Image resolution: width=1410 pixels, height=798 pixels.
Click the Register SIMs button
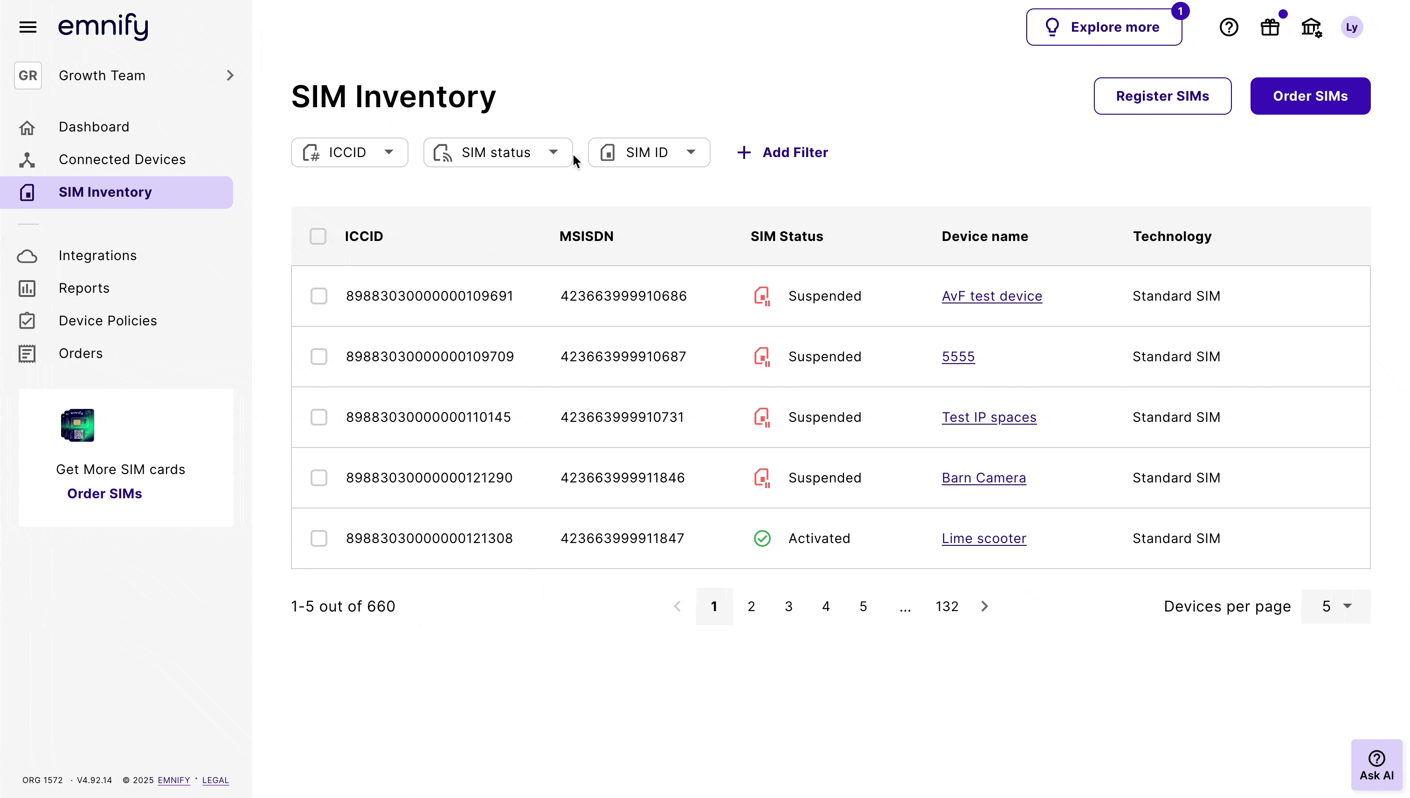(1161, 96)
